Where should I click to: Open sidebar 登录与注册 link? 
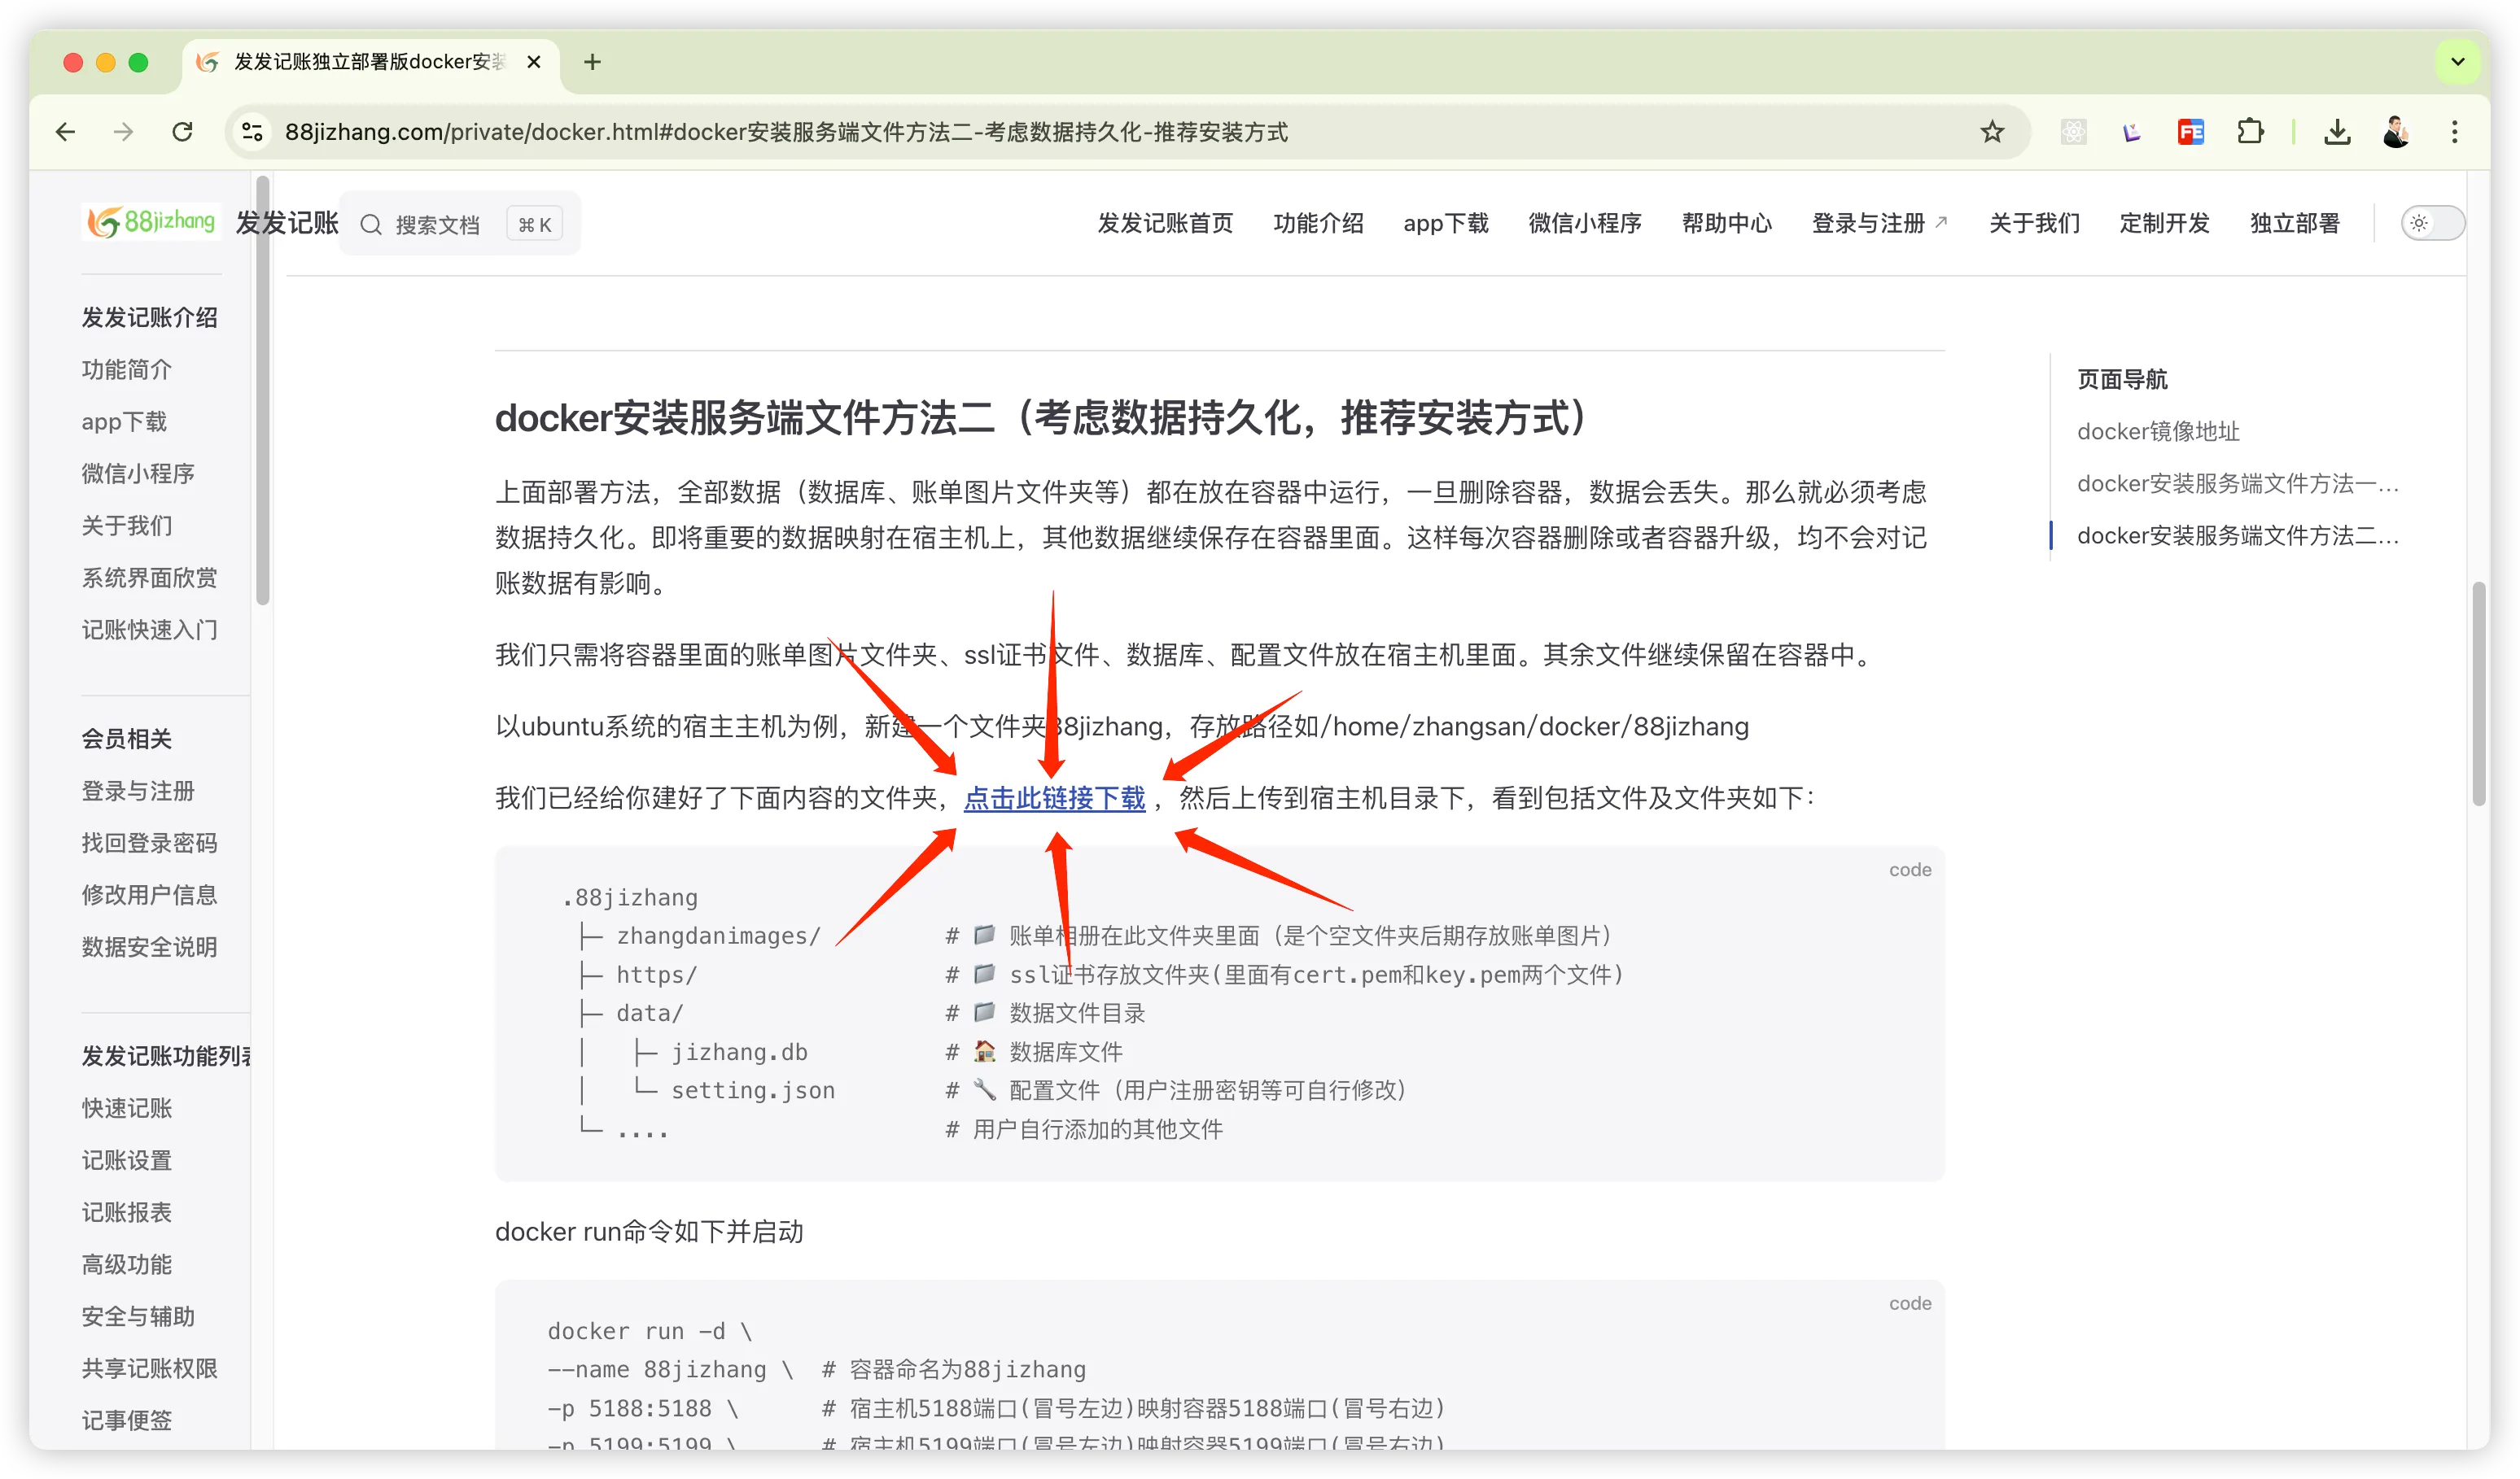[x=138, y=792]
